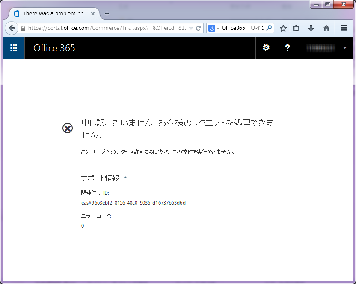Focus the portal.office.com address bar
The height and width of the screenshot is (284, 356).
coord(107,28)
